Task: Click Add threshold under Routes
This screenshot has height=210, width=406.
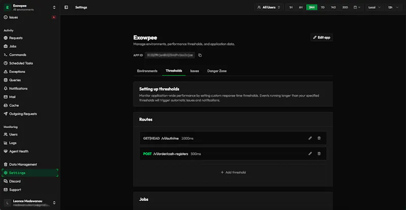Action: coord(233,172)
